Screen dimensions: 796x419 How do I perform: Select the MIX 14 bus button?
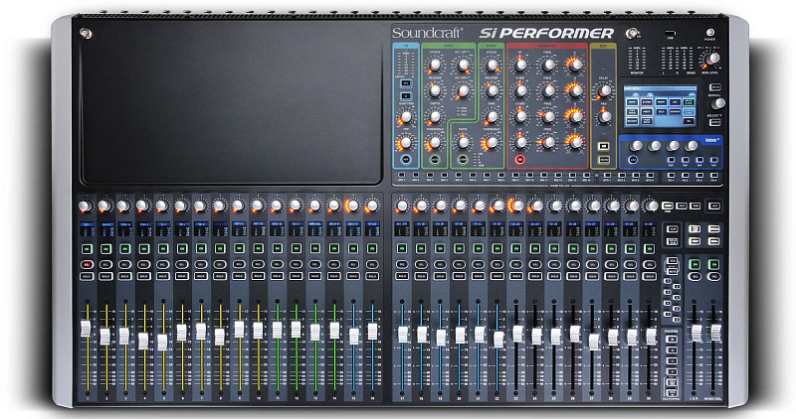point(586,176)
